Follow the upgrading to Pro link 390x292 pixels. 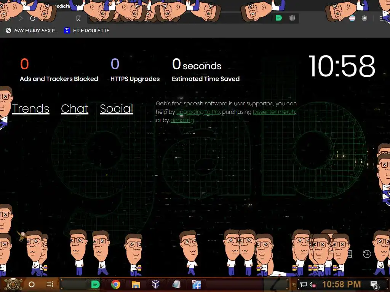(x=198, y=112)
